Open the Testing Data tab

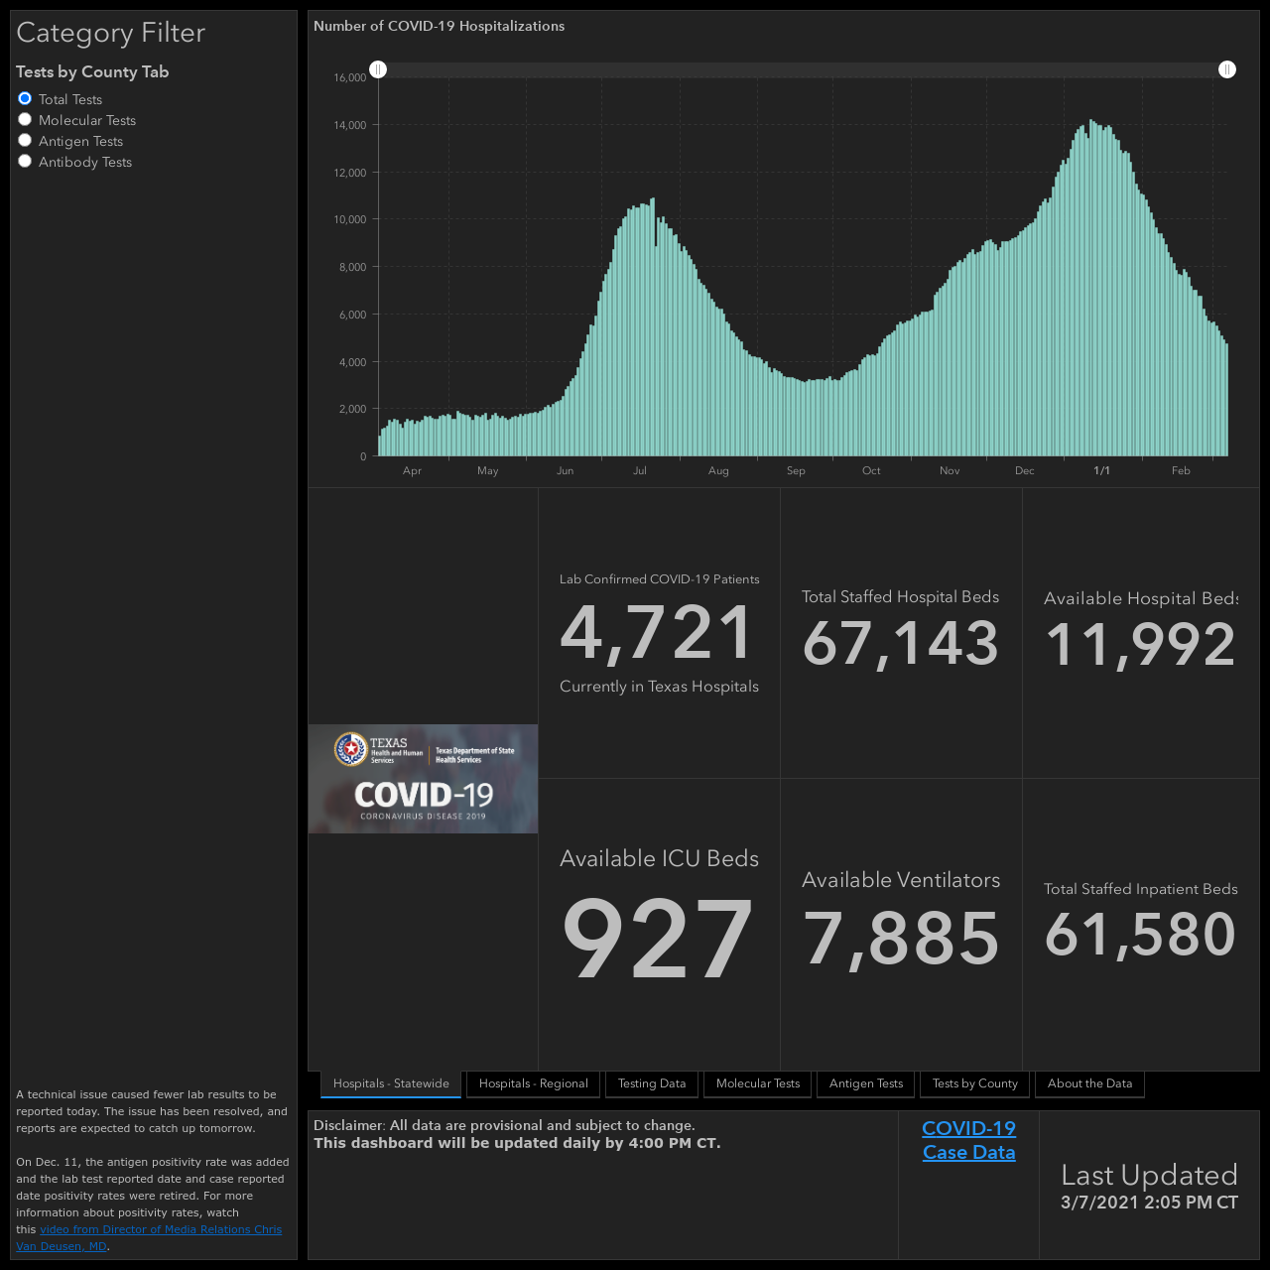tap(652, 1083)
